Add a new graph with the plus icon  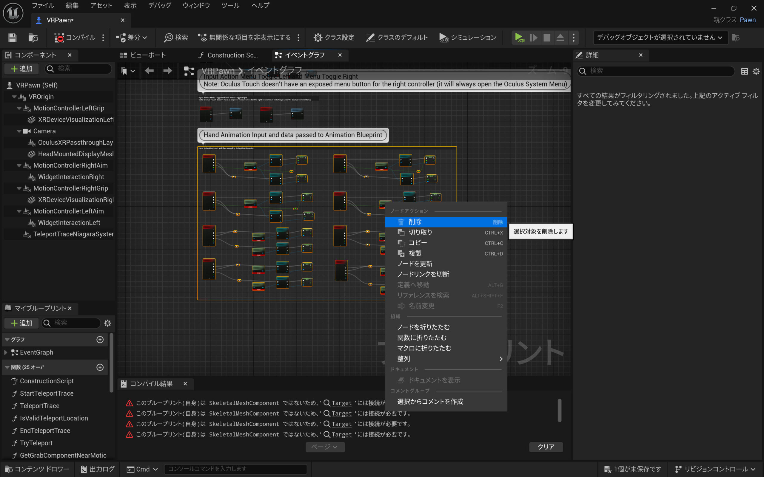point(100,340)
